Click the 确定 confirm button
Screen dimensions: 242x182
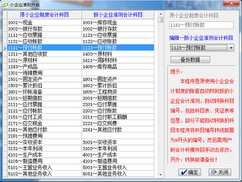(x=190, y=172)
